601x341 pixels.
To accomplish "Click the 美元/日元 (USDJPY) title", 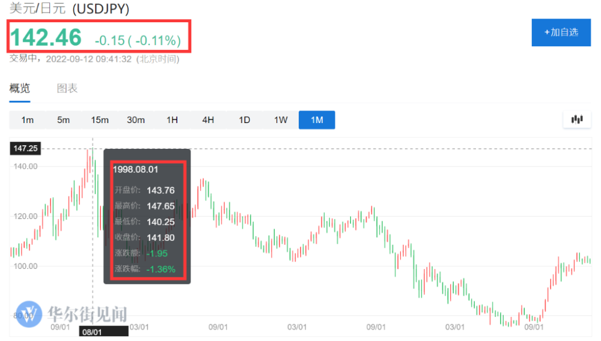I will pos(69,9).
